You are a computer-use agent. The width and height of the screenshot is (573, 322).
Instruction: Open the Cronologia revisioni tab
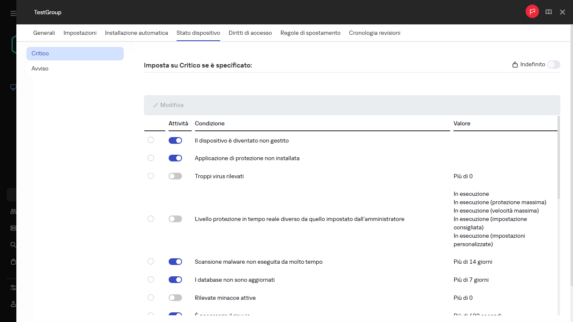point(374,32)
